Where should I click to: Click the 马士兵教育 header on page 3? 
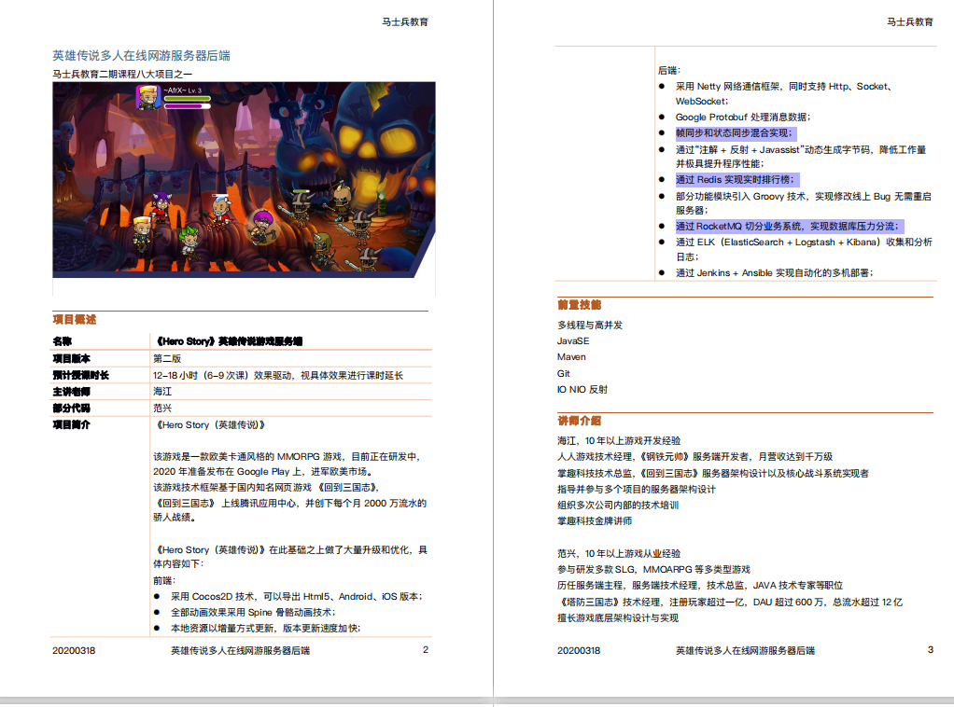point(909,21)
